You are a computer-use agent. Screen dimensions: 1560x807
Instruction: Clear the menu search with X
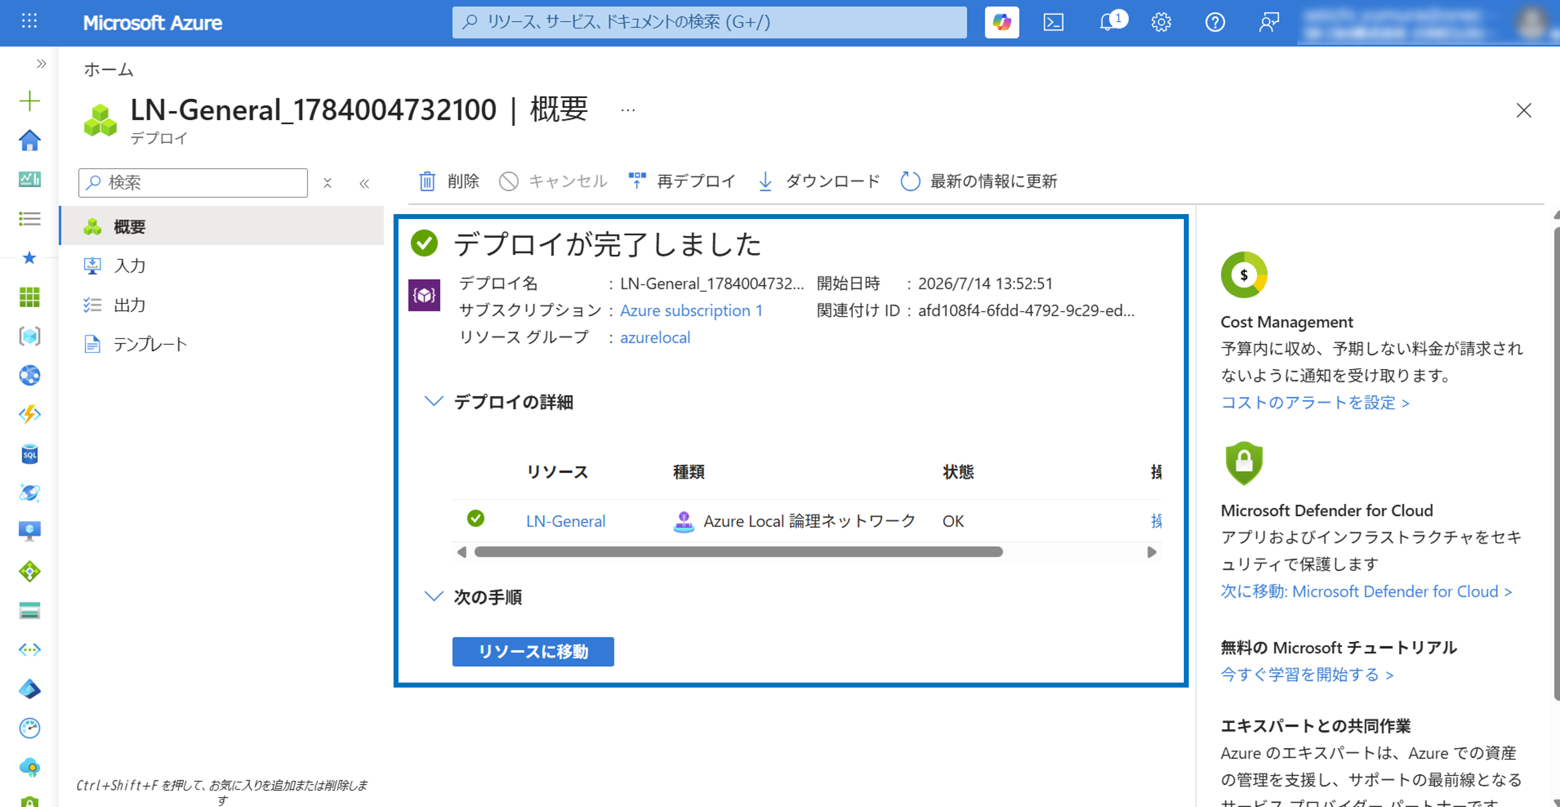click(327, 183)
